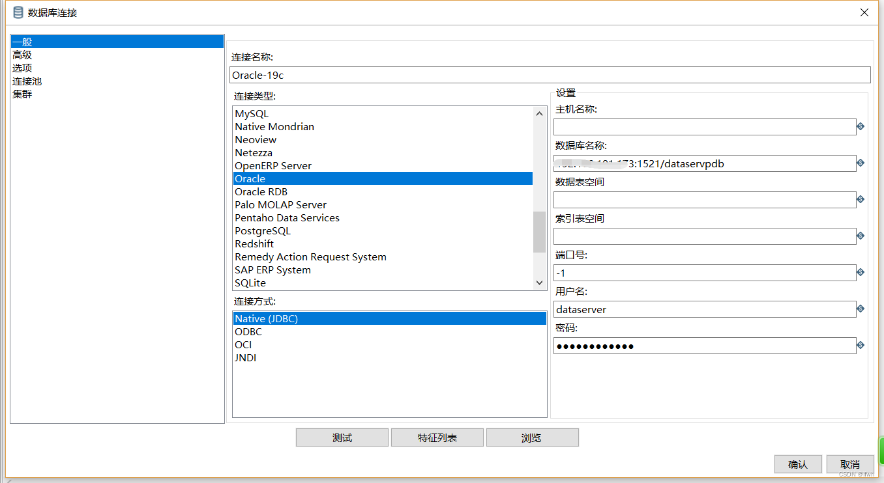Image resolution: width=884 pixels, height=483 pixels.
Task: Click inside the 主机名称 input field
Action: (704, 127)
